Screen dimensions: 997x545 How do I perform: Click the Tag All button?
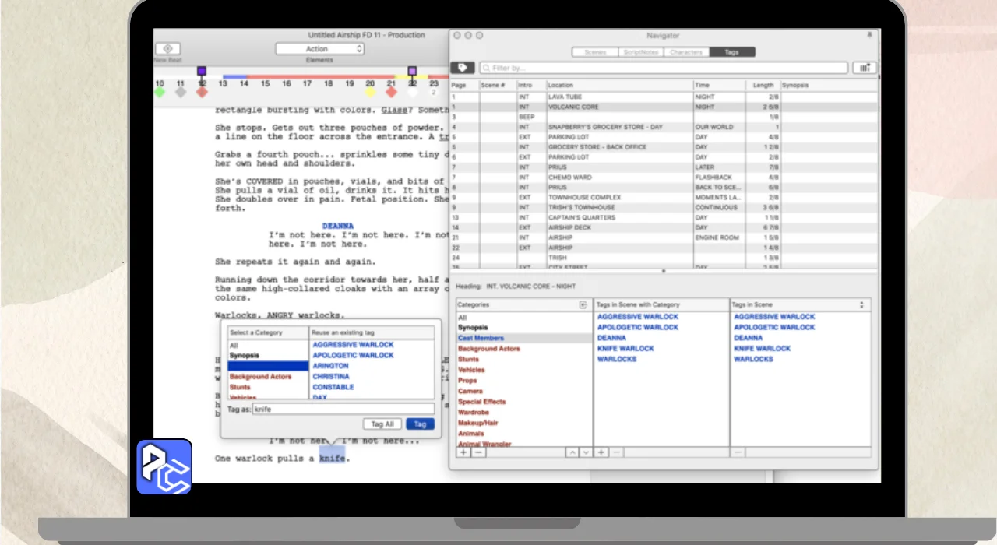coord(382,424)
